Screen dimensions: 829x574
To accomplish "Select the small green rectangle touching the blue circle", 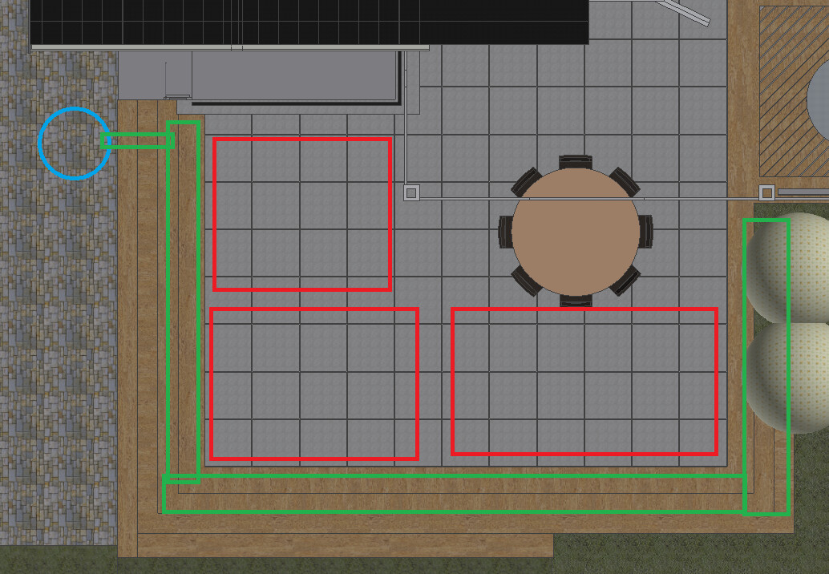I will [140, 141].
